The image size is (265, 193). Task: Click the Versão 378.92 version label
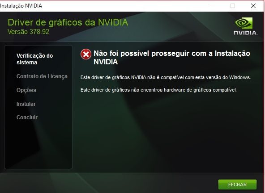click(x=28, y=32)
